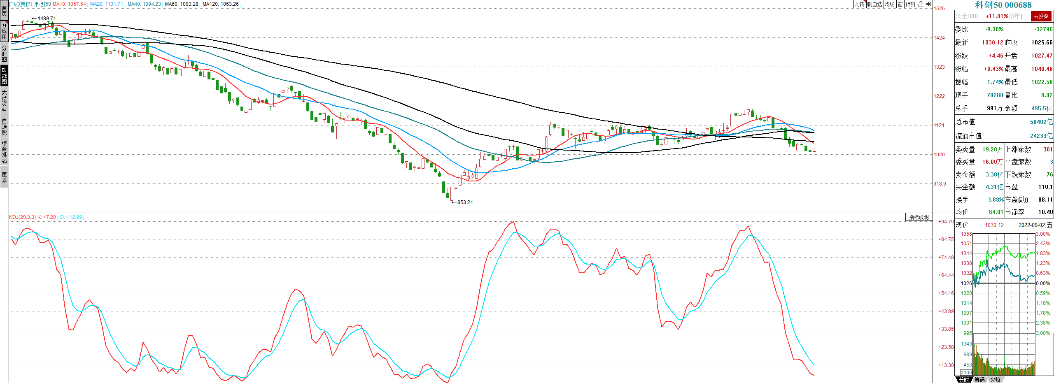
Task: Open 更多 in the left sidebar
Action: (x=4, y=178)
